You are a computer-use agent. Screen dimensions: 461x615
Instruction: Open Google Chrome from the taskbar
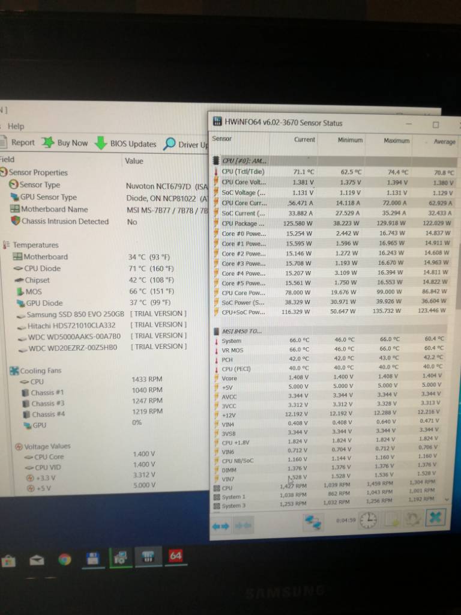(x=65, y=559)
